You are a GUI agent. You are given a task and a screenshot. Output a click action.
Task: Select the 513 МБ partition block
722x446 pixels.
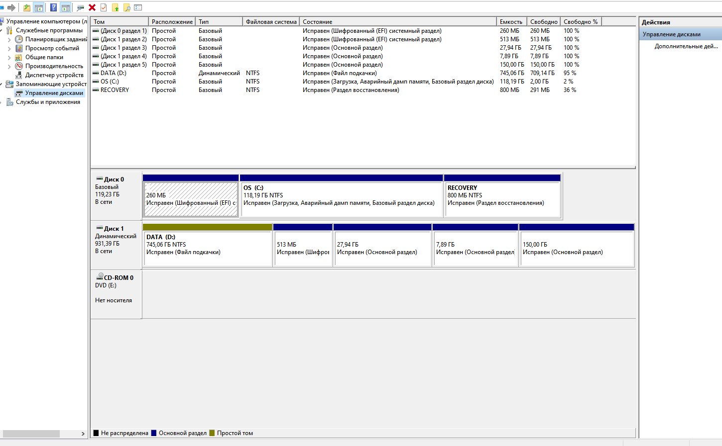303,248
